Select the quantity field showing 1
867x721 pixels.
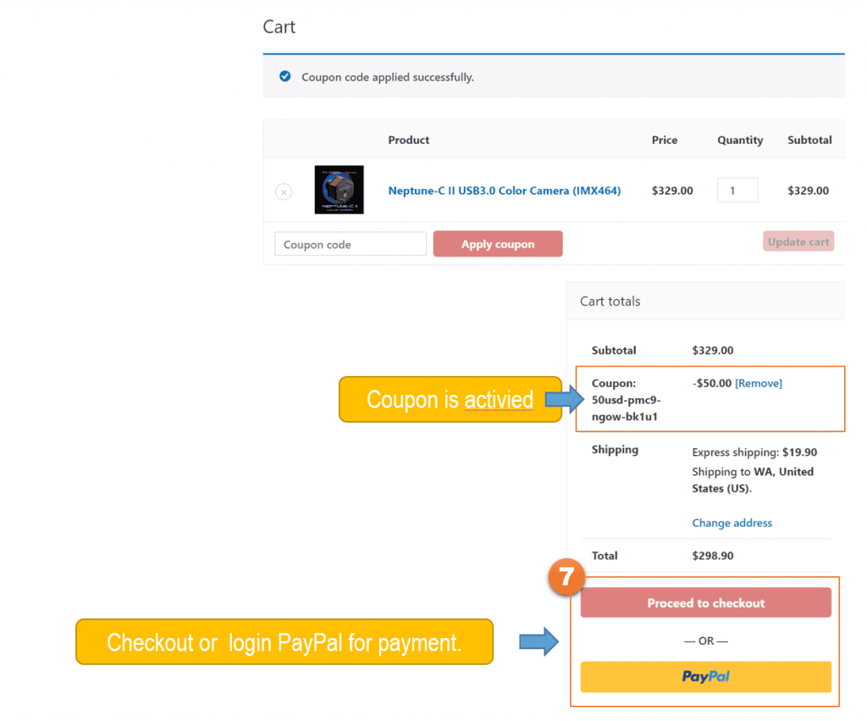(x=737, y=191)
